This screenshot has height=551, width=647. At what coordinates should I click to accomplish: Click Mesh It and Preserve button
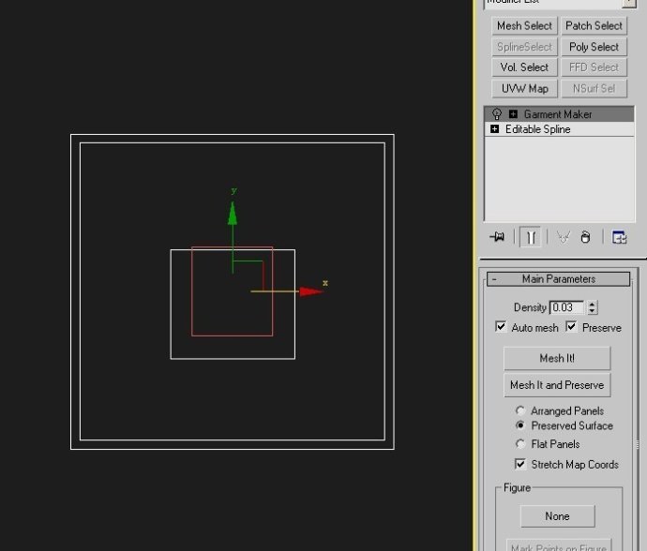[557, 385]
